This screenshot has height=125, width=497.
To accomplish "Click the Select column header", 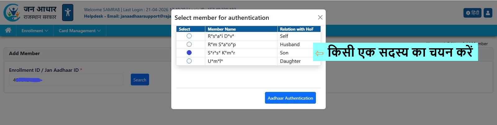I will [x=185, y=29].
